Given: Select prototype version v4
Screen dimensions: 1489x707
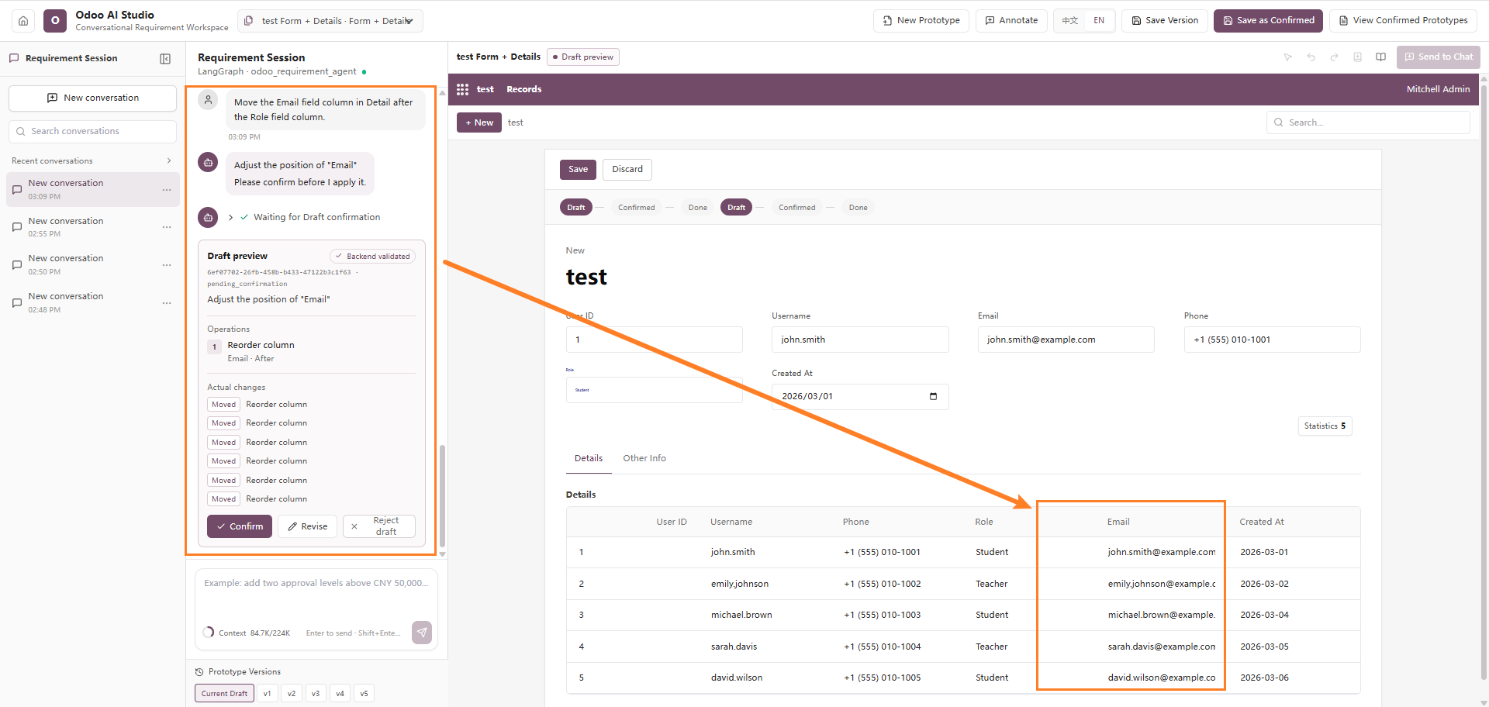Looking at the screenshot, I should pos(340,694).
